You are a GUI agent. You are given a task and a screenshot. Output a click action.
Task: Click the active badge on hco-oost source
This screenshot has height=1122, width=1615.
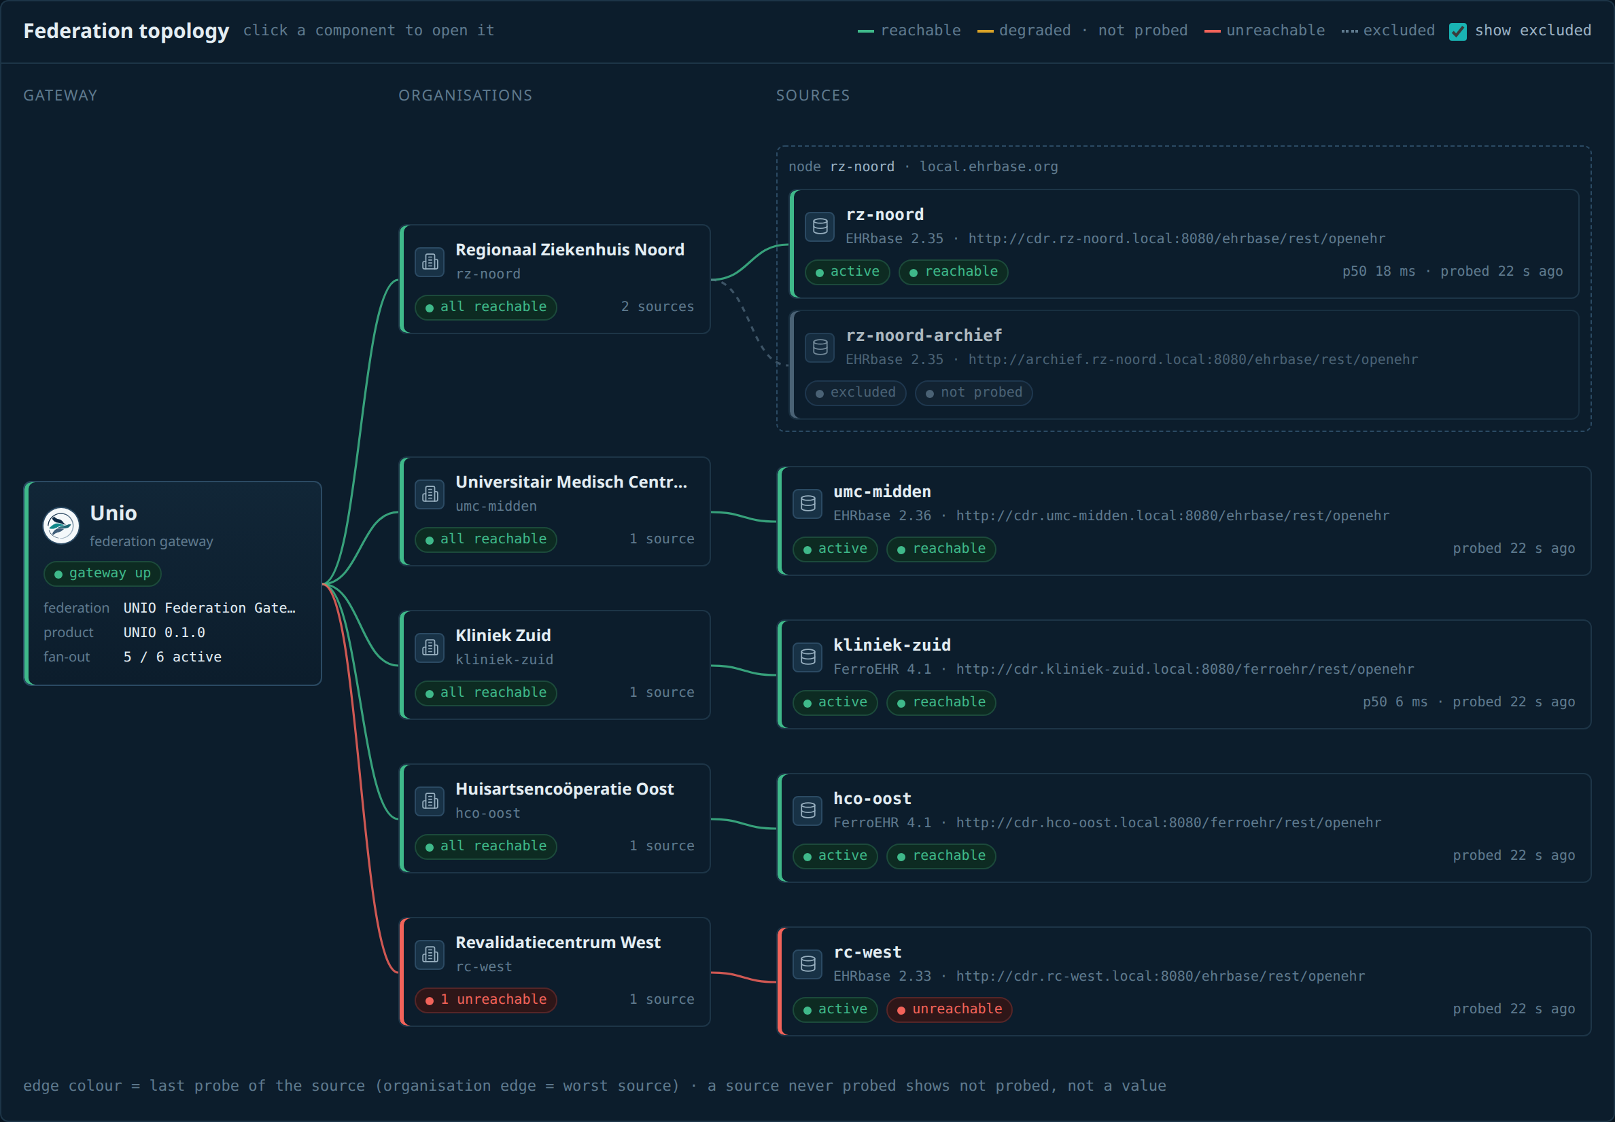pyautogui.click(x=835, y=856)
